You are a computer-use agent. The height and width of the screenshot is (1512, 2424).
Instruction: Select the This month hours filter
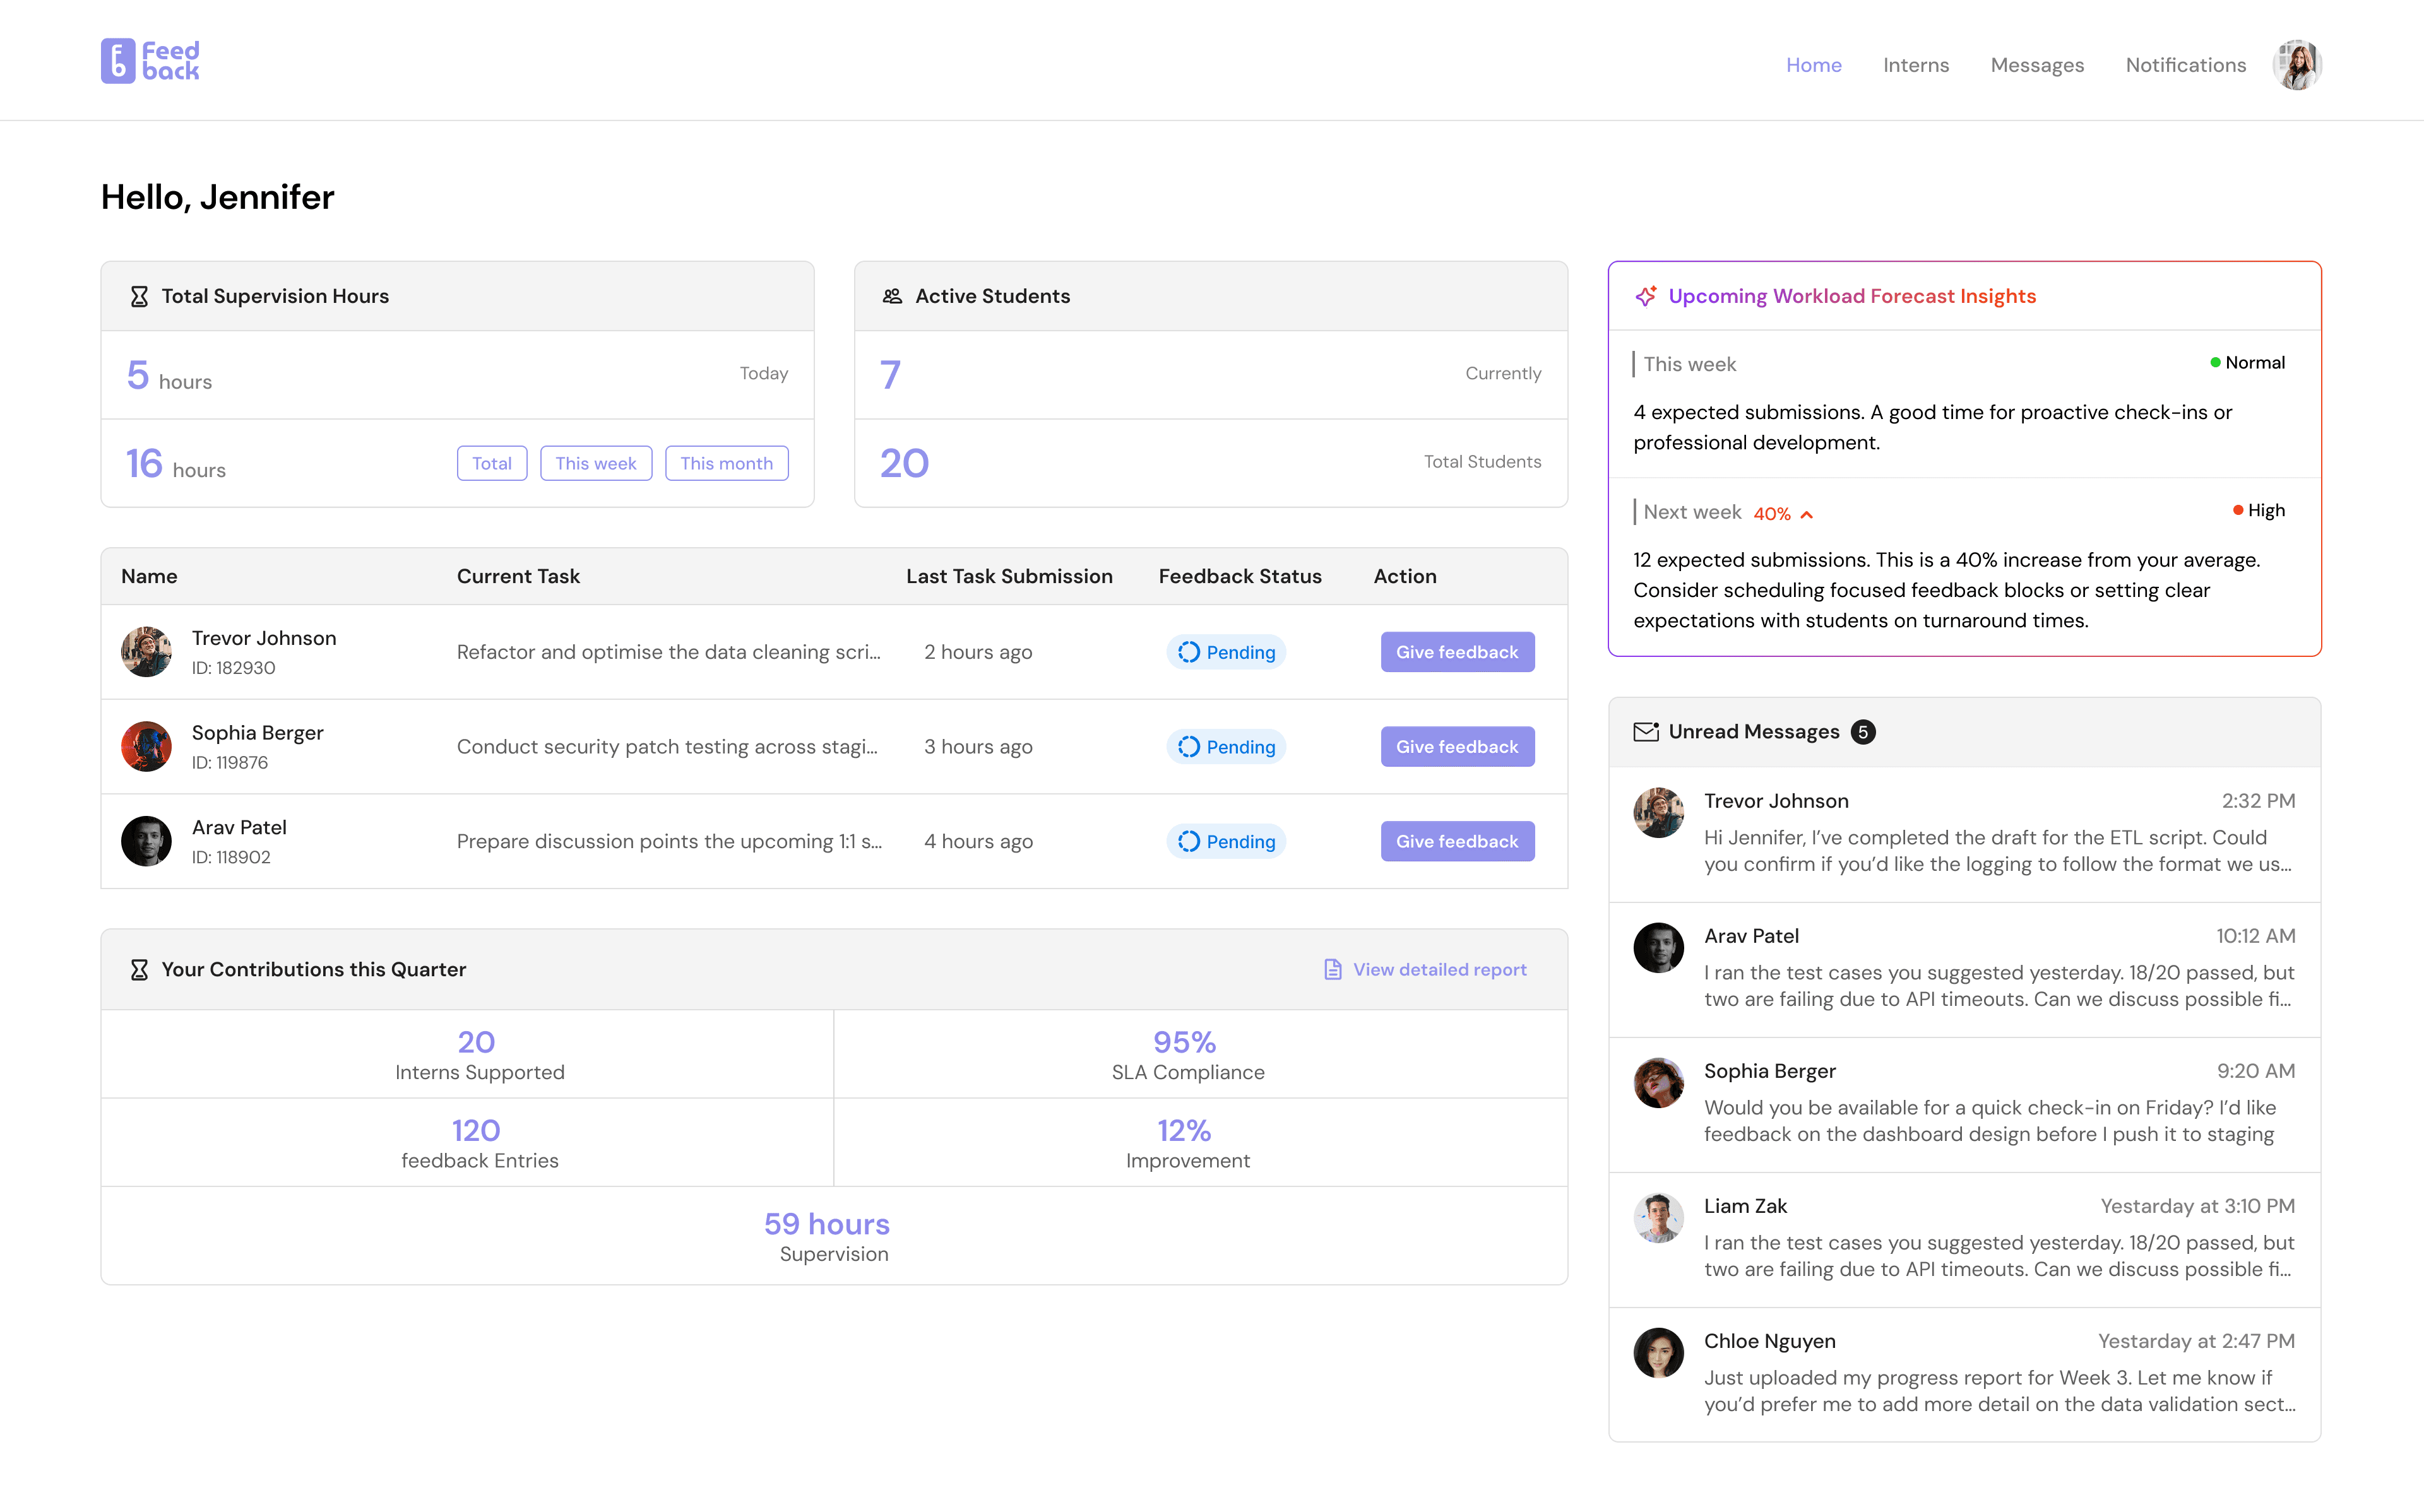[x=727, y=463]
